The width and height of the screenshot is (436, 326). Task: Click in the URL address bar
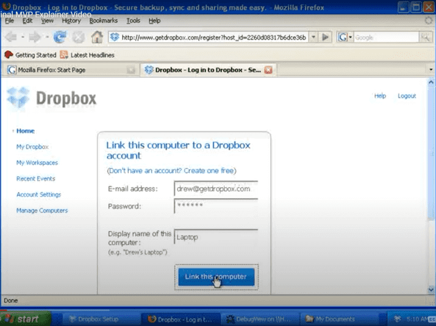tap(213, 37)
